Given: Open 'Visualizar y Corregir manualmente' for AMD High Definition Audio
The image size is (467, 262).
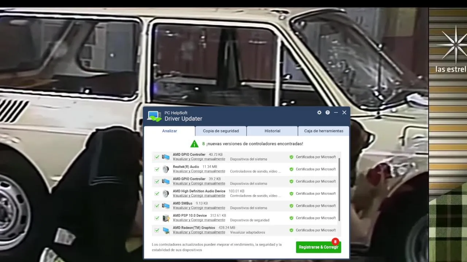Looking at the screenshot, I should point(199,196).
